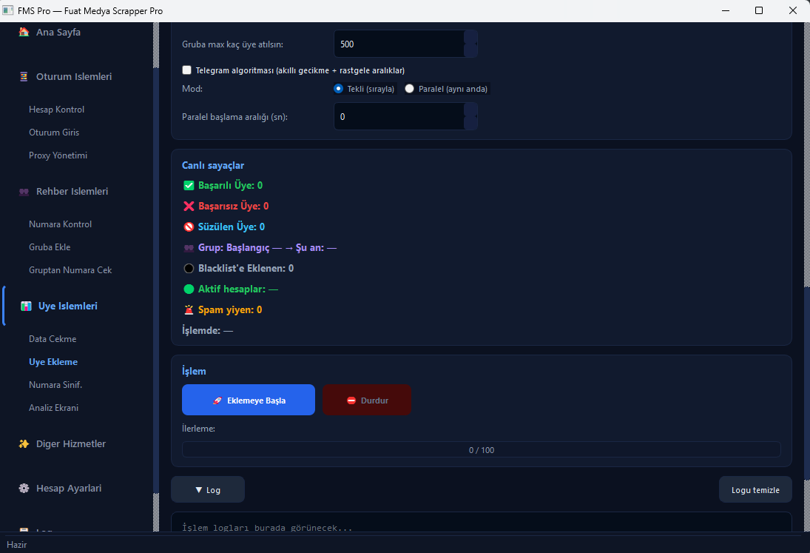Collapse the Log section expander

click(x=207, y=489)
